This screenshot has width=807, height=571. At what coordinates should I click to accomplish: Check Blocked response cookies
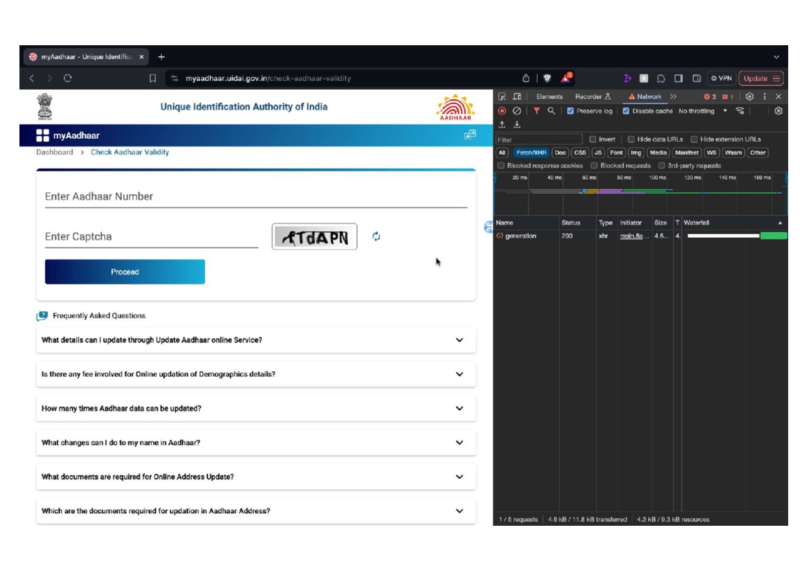(501, 166)
